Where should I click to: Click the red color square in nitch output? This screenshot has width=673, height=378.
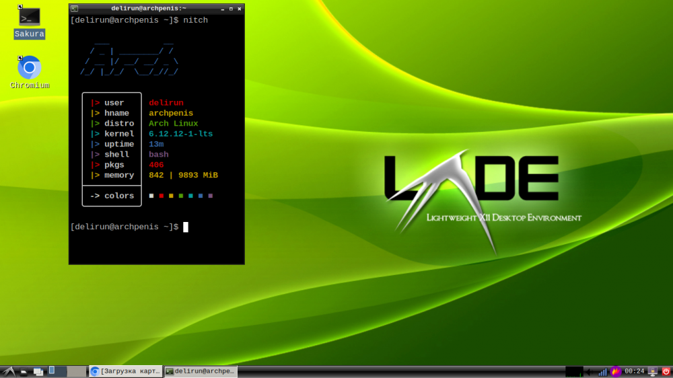pos(162,196)
